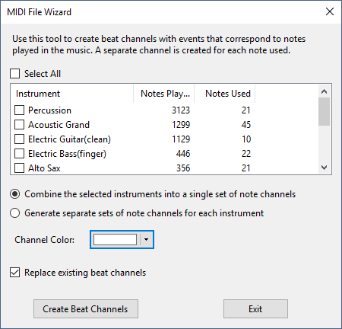
Task: Check the Alto Sax instrument
Action: click(20, 168)
